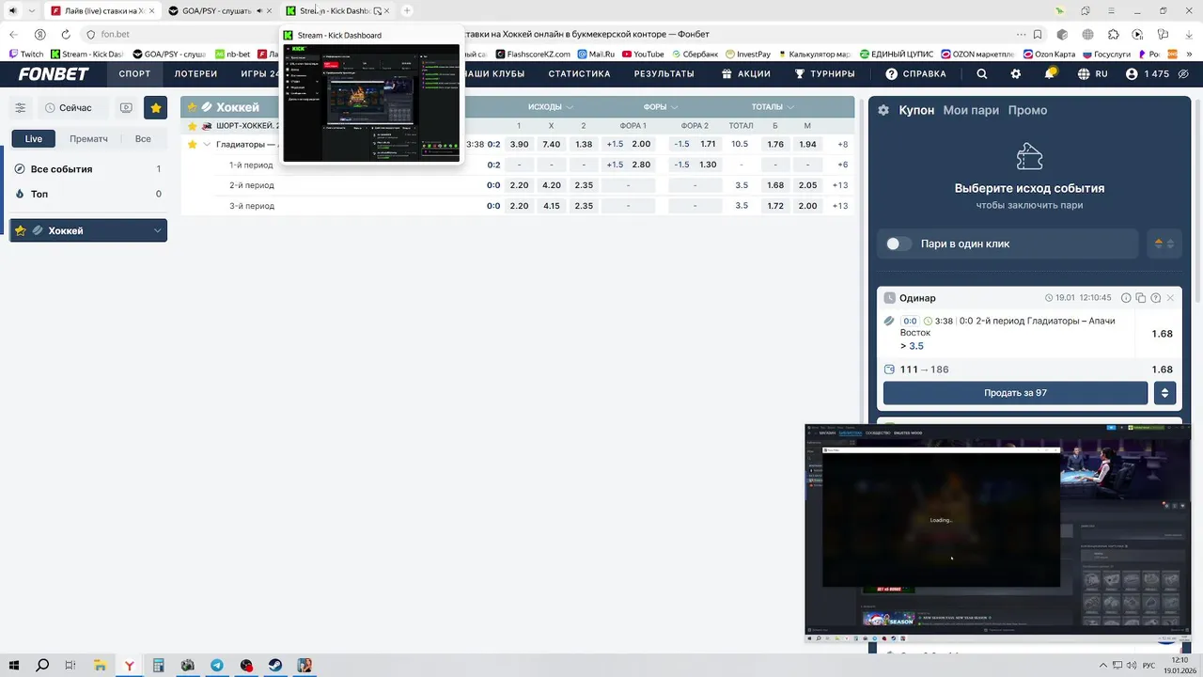Open the Fonbet settings gear icon
The height and width of the screenshot is (677, 1203).
1016,74
